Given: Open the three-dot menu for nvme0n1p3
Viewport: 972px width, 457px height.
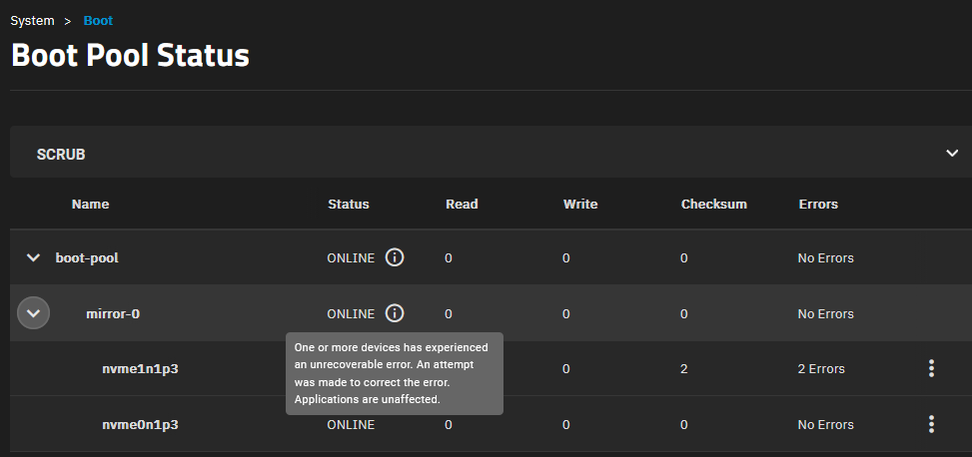Looking at the screenshot, I should pyautogui.click(x=931, y=424).
